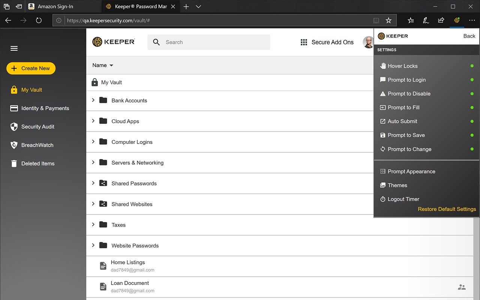
Task: Click the search magnifier icon
Action: click(156, 42)
